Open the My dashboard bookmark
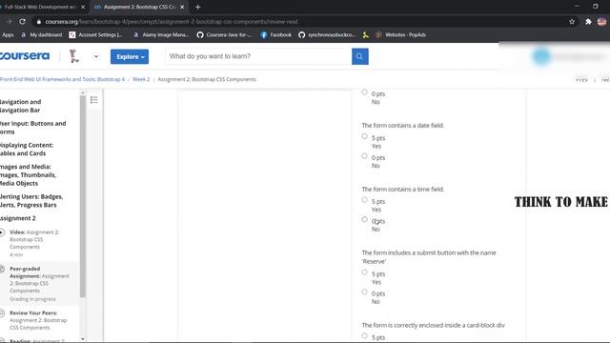The height and width of the screenshot is (343, 610). (x=42, y=35)
